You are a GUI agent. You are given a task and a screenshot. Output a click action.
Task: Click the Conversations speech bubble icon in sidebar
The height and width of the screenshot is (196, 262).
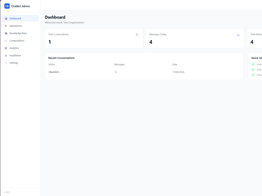pos(6,41)
